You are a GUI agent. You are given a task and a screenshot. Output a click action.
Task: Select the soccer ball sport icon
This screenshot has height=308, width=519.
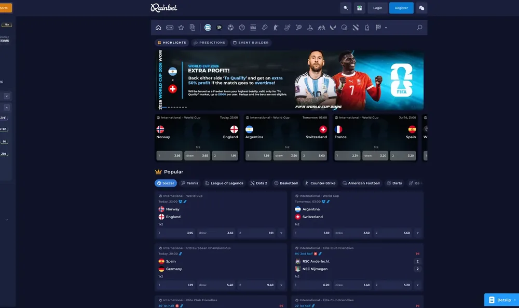pyautogui.click(x=230, y=28)
